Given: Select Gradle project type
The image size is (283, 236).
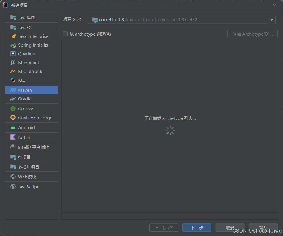Looking at the screenshot, I should point(31,99).
